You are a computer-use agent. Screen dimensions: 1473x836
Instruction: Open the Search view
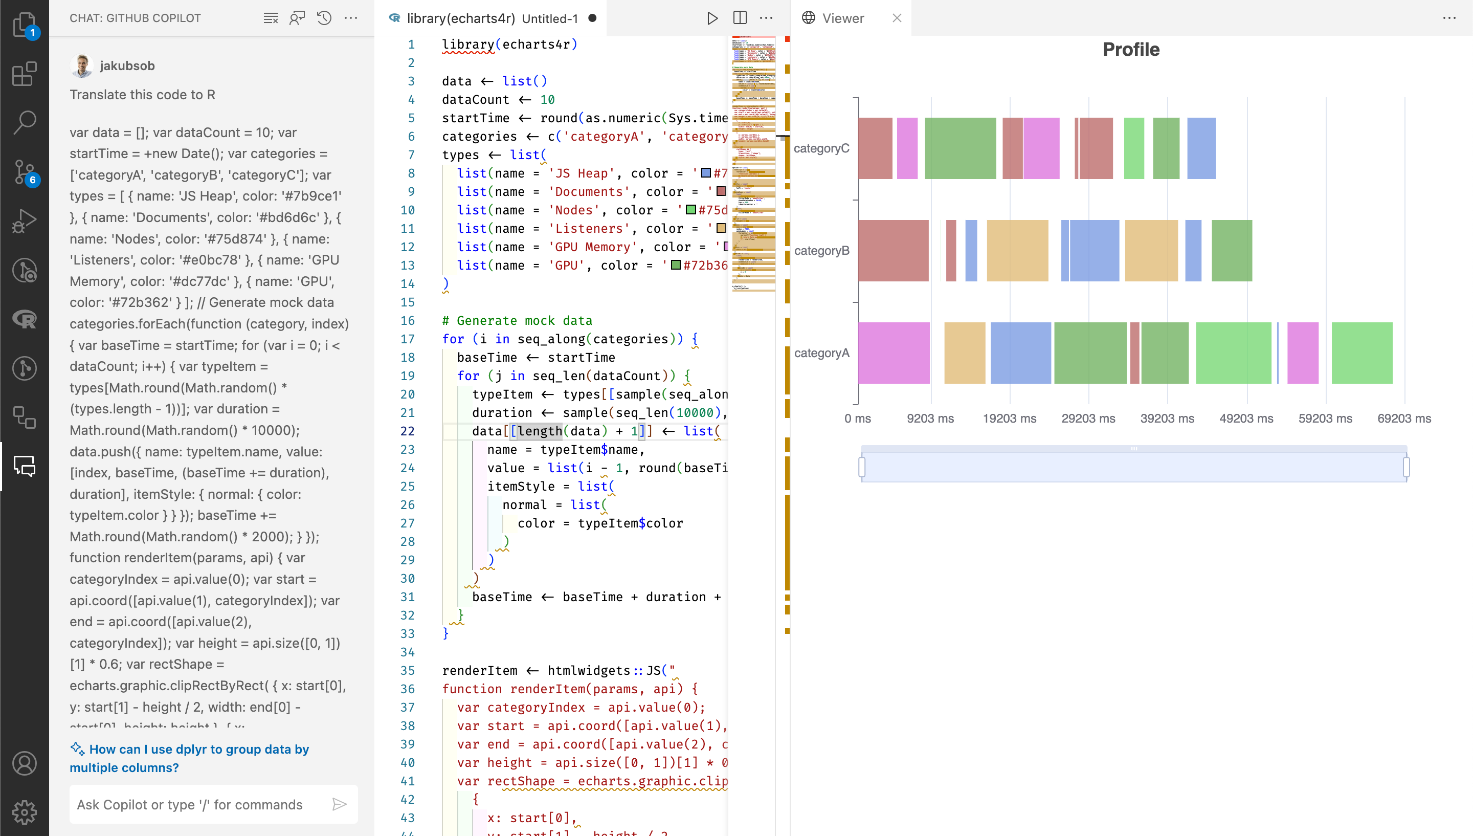(24, 122)
